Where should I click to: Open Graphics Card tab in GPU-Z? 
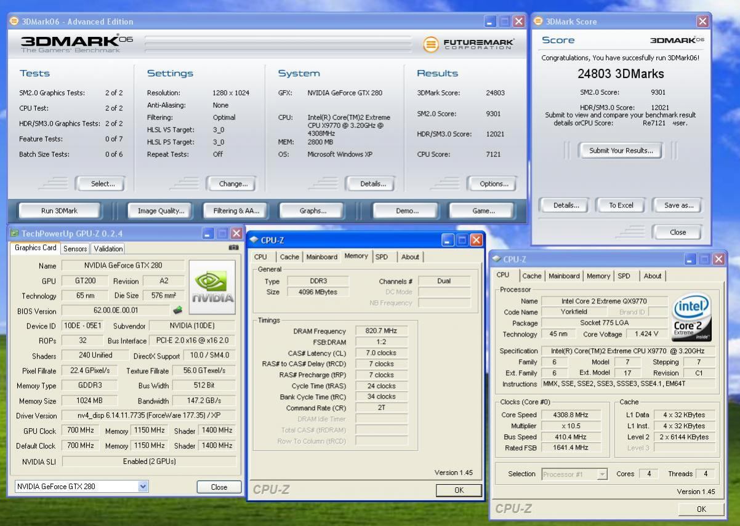point(35,248)
